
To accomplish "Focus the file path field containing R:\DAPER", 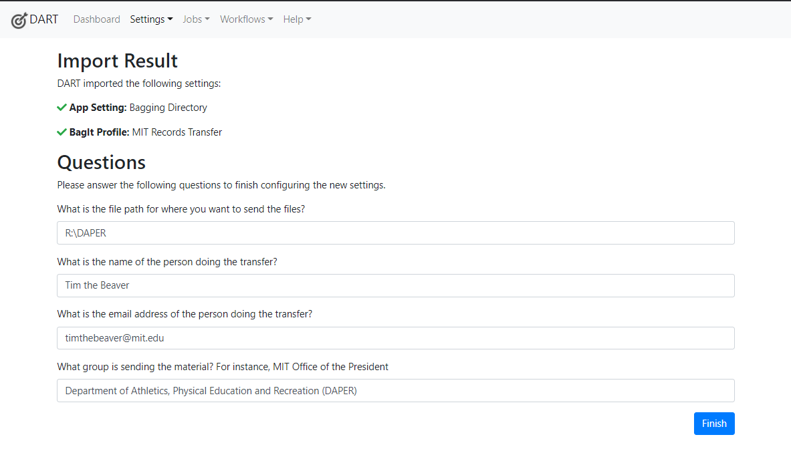I will point(396,233).
